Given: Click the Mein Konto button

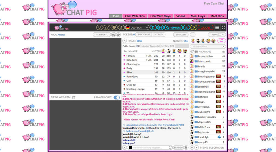Looking at the screenshot, I should (x=102, y=35).
